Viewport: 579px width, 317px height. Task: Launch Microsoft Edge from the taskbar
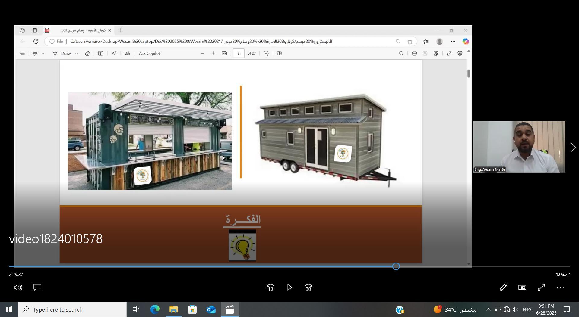pos(155,309)
